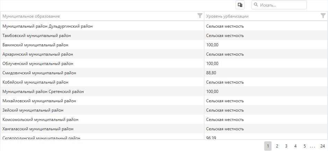Sort by Уровень урбанизации column header
The width and height of the screenshot is (328, 151).
[227, 16]
